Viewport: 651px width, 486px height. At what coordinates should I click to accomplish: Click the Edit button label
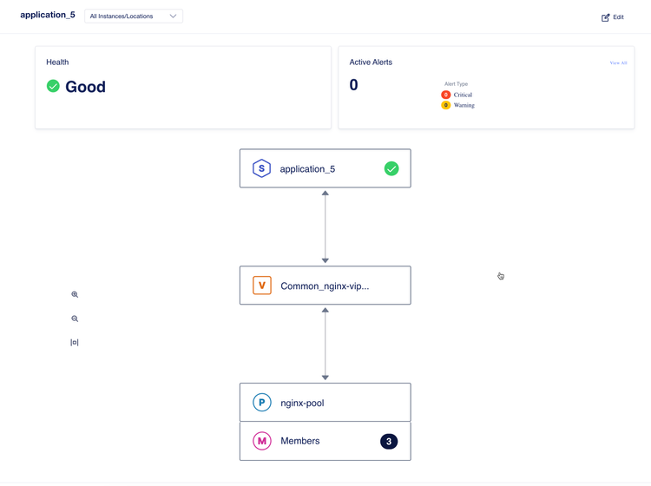[618, 17]
